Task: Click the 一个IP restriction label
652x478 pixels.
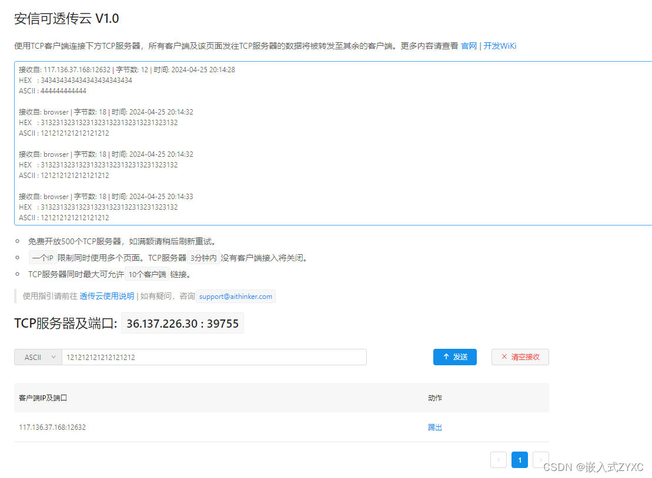Action: (x=42, y=257)
